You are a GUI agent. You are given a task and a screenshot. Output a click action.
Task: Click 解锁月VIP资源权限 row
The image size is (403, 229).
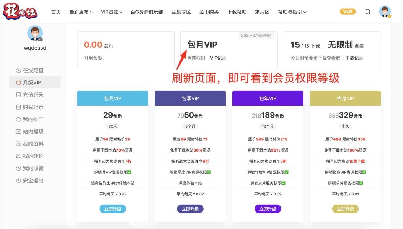pyautogui.click(x=113, y=172)
